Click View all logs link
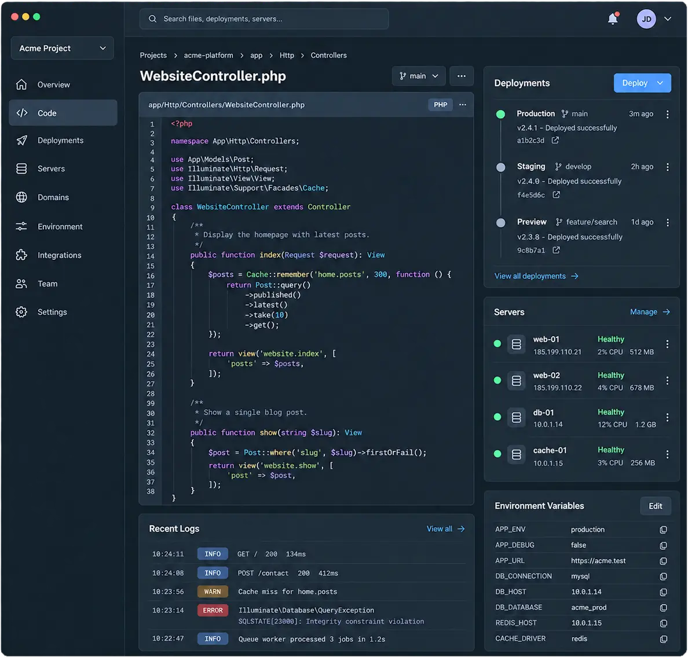 point(445,529)
